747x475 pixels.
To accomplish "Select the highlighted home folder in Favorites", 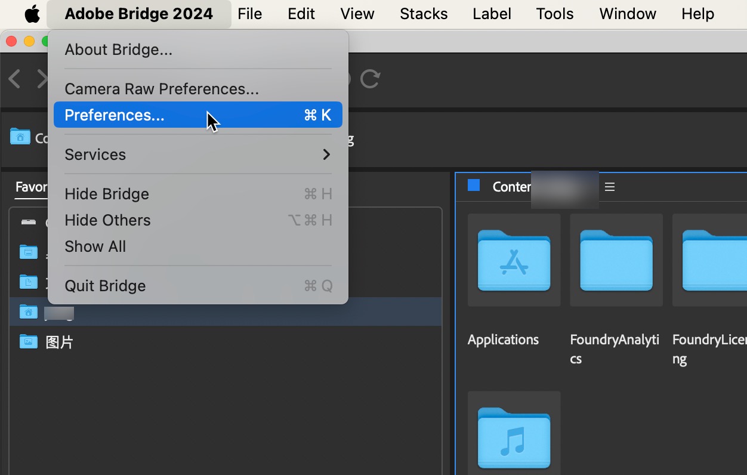I will click(x=28, y=311).
